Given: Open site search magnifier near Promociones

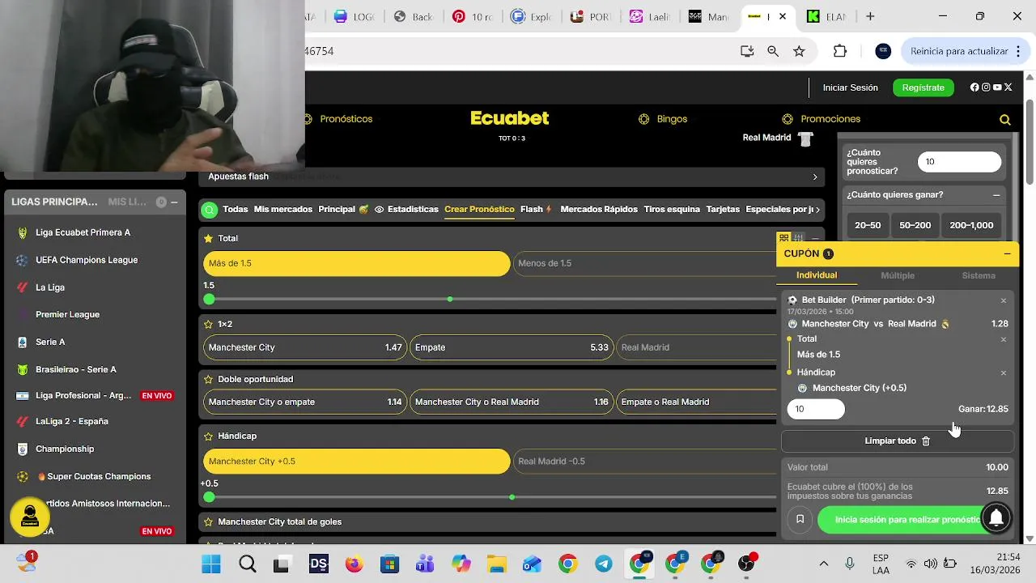Looking at the screenshot, I should [x=1005, y=120].
